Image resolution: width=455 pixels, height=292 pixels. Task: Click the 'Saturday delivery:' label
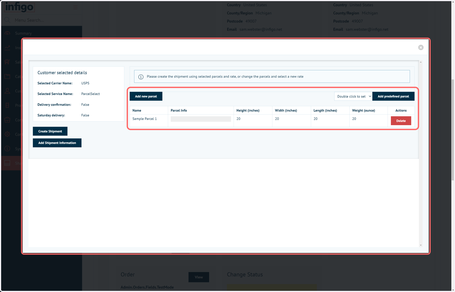click(51, 115)
